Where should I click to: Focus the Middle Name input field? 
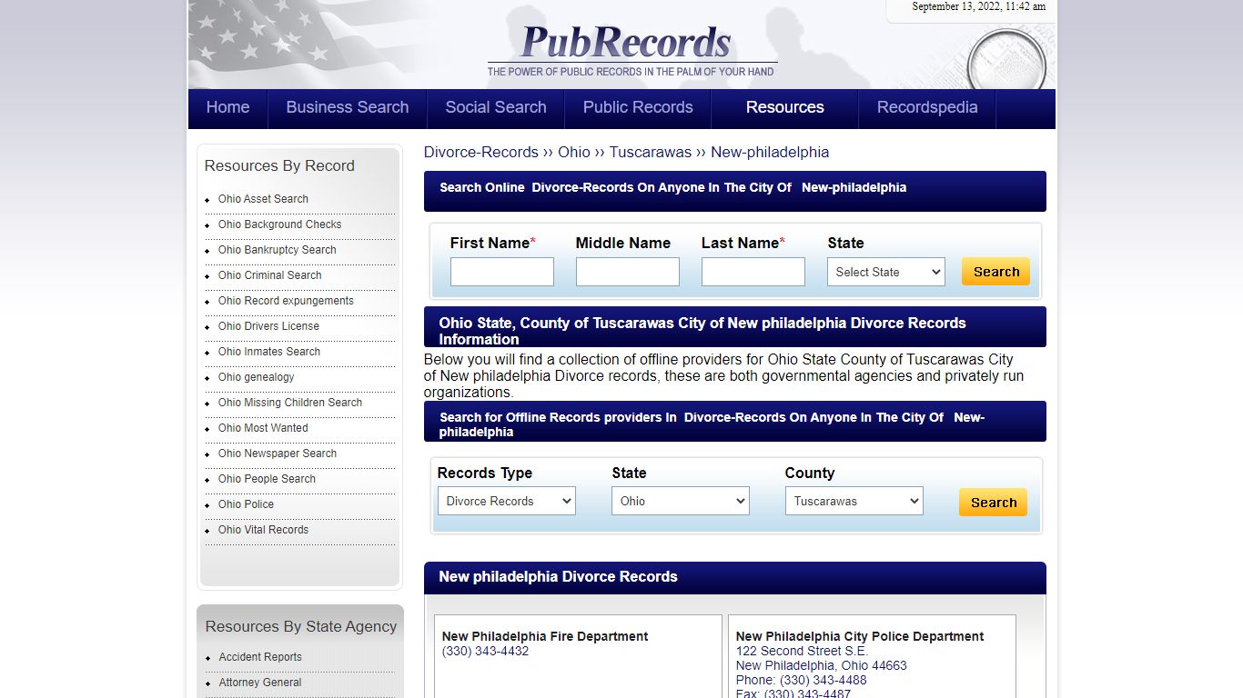pos(628,272)
